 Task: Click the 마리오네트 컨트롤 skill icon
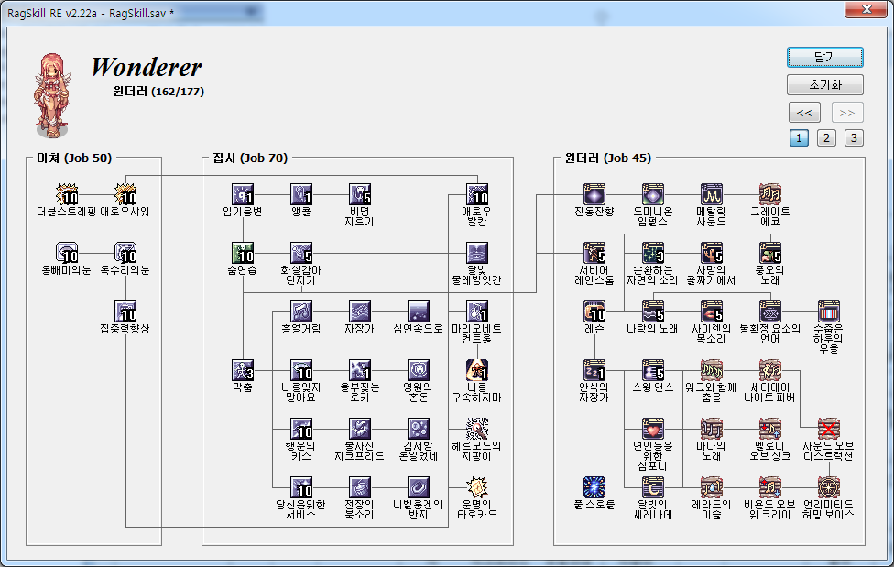coord(477,312)
